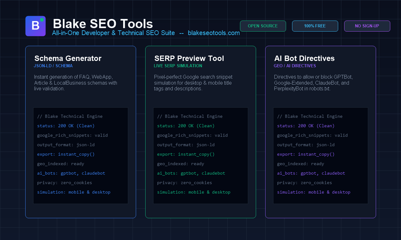Open the AI Bot Directives card heading

coord(304,58)
